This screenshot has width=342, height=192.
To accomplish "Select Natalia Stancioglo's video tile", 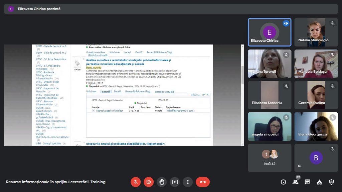I will coord(316,32).
